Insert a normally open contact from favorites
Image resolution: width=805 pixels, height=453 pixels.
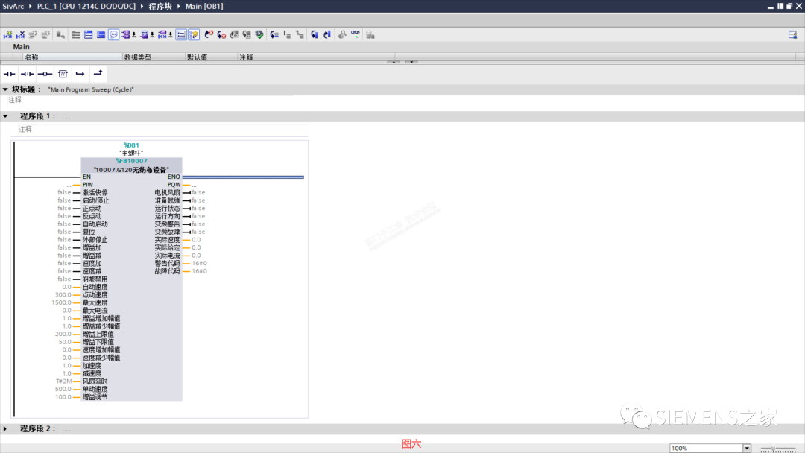(10, 73)
